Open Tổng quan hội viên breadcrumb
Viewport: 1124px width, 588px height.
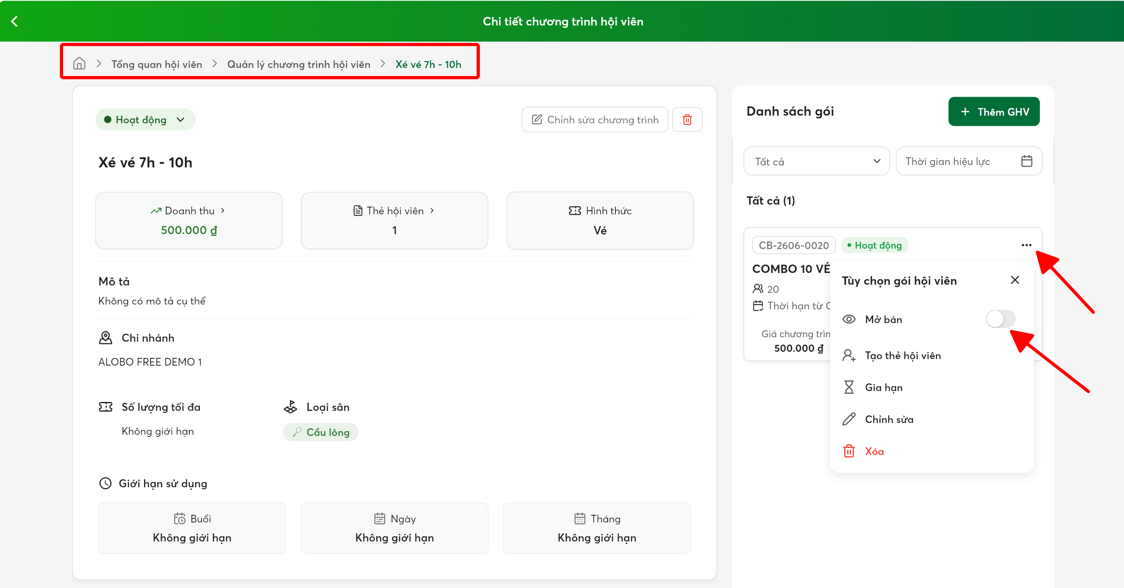coord(157,64)
